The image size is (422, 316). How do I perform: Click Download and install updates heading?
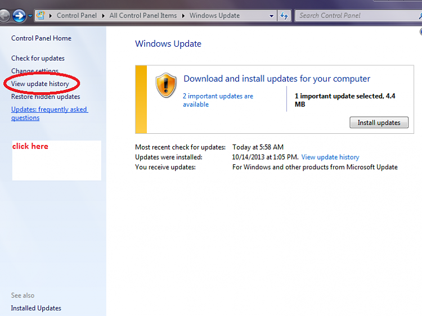click(277, 79)
